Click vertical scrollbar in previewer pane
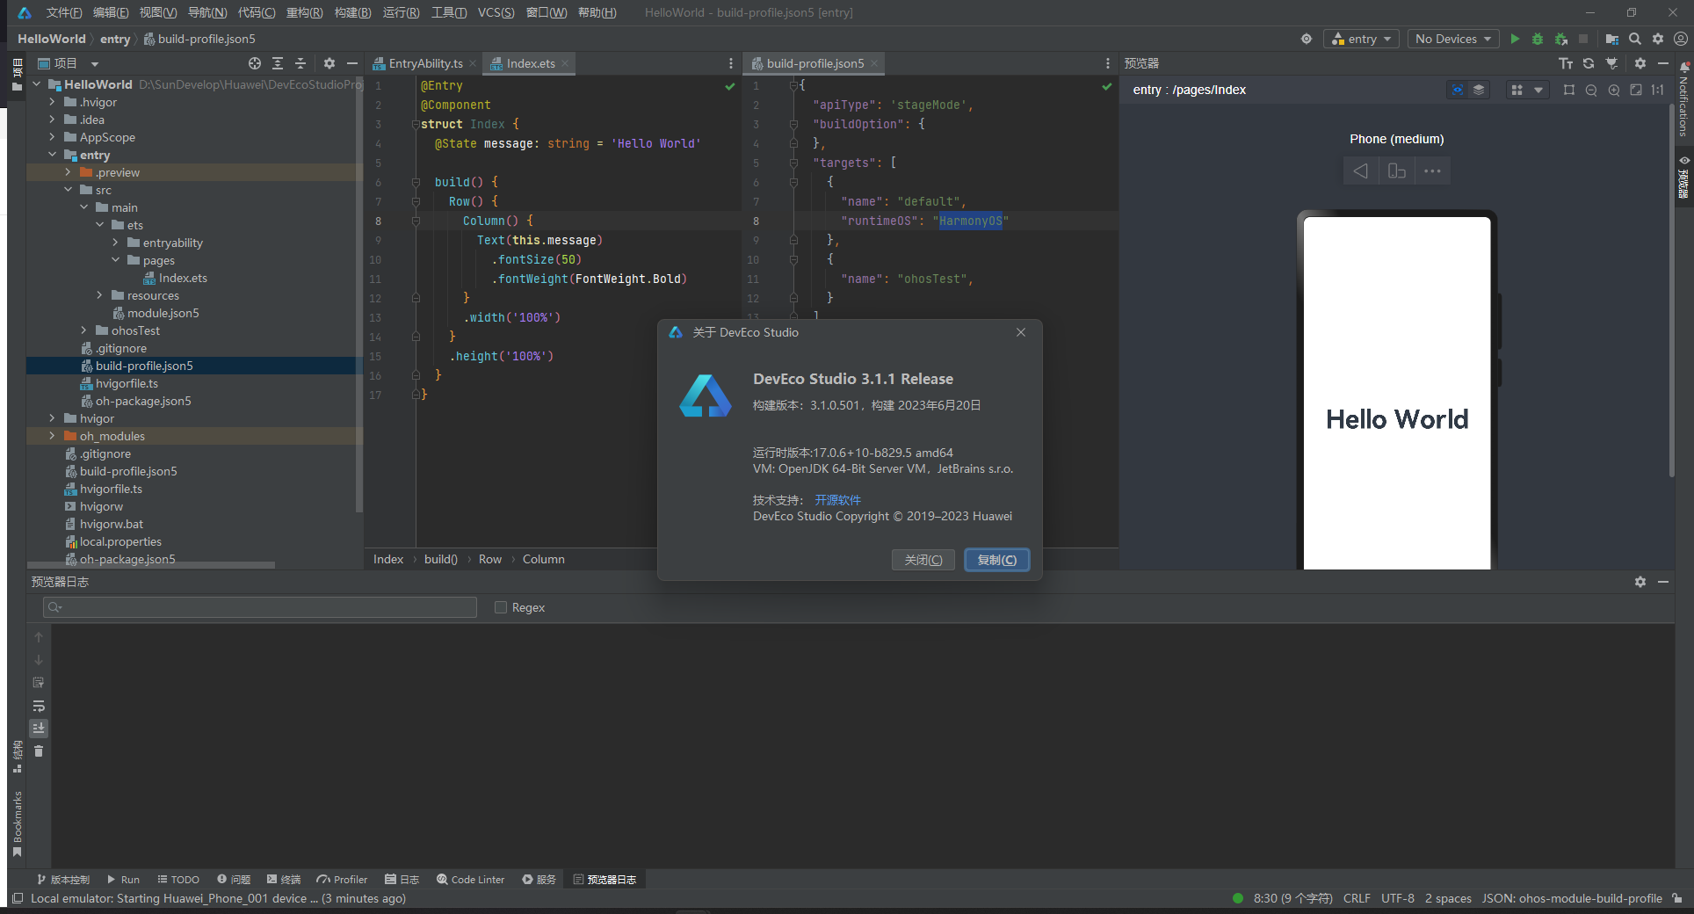Image resolution: width=1694 pixels, height=914 pixels. coord(1671,290)
